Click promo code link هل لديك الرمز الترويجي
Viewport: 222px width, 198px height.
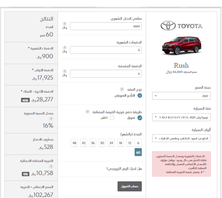pos(124,169)
